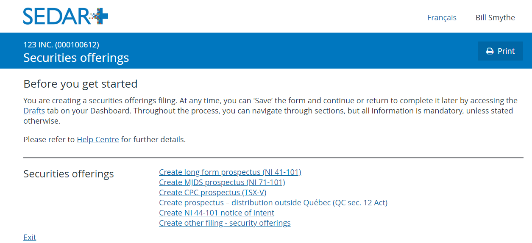Choose Create CPC prospectus (TSX-V)
532x243 pixels.
click(x=213, y=193)
